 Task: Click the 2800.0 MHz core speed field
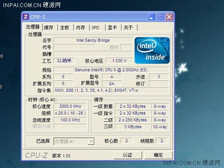(x=70, y=106)
